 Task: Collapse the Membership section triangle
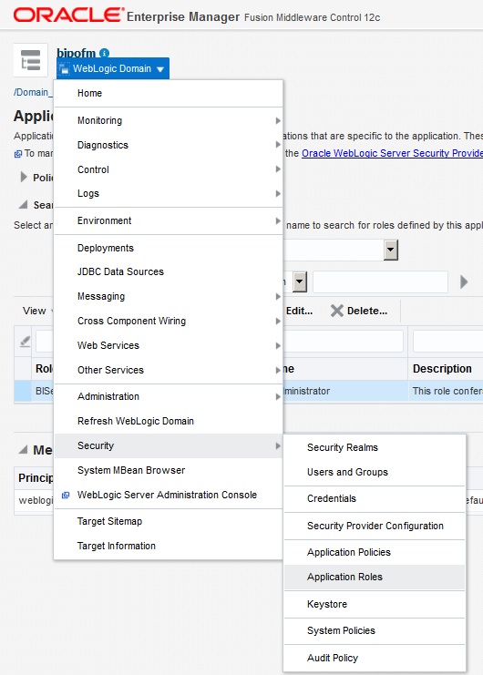click(x=23, y=450)
